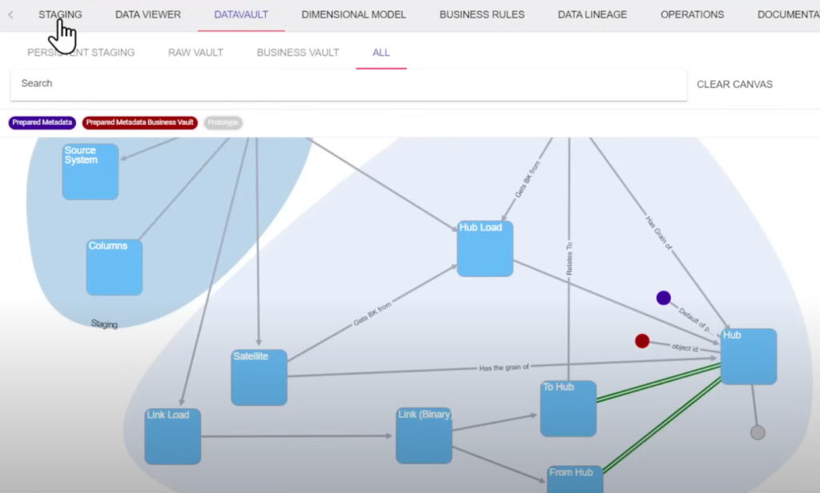820x493 pixels.
Task: Click the Source System node in Staging area
Action: [90, 171]
